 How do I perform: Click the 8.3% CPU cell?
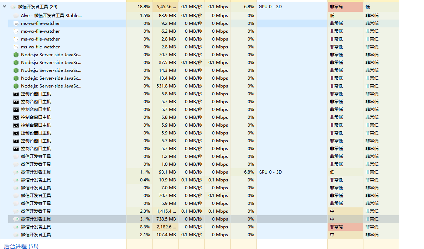coord(139,227)
